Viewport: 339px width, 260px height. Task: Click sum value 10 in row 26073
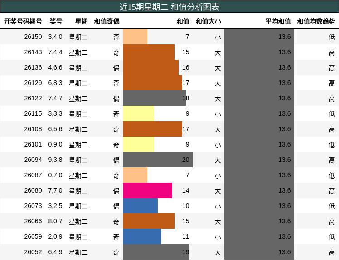[185, 206]
